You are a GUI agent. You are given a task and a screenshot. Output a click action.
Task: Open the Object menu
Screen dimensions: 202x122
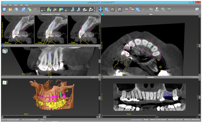[16, 5]
